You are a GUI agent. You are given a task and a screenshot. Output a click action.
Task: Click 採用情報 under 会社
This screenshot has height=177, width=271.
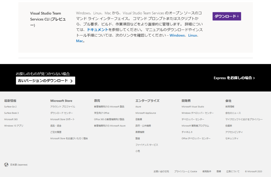(x=230, y=107)
